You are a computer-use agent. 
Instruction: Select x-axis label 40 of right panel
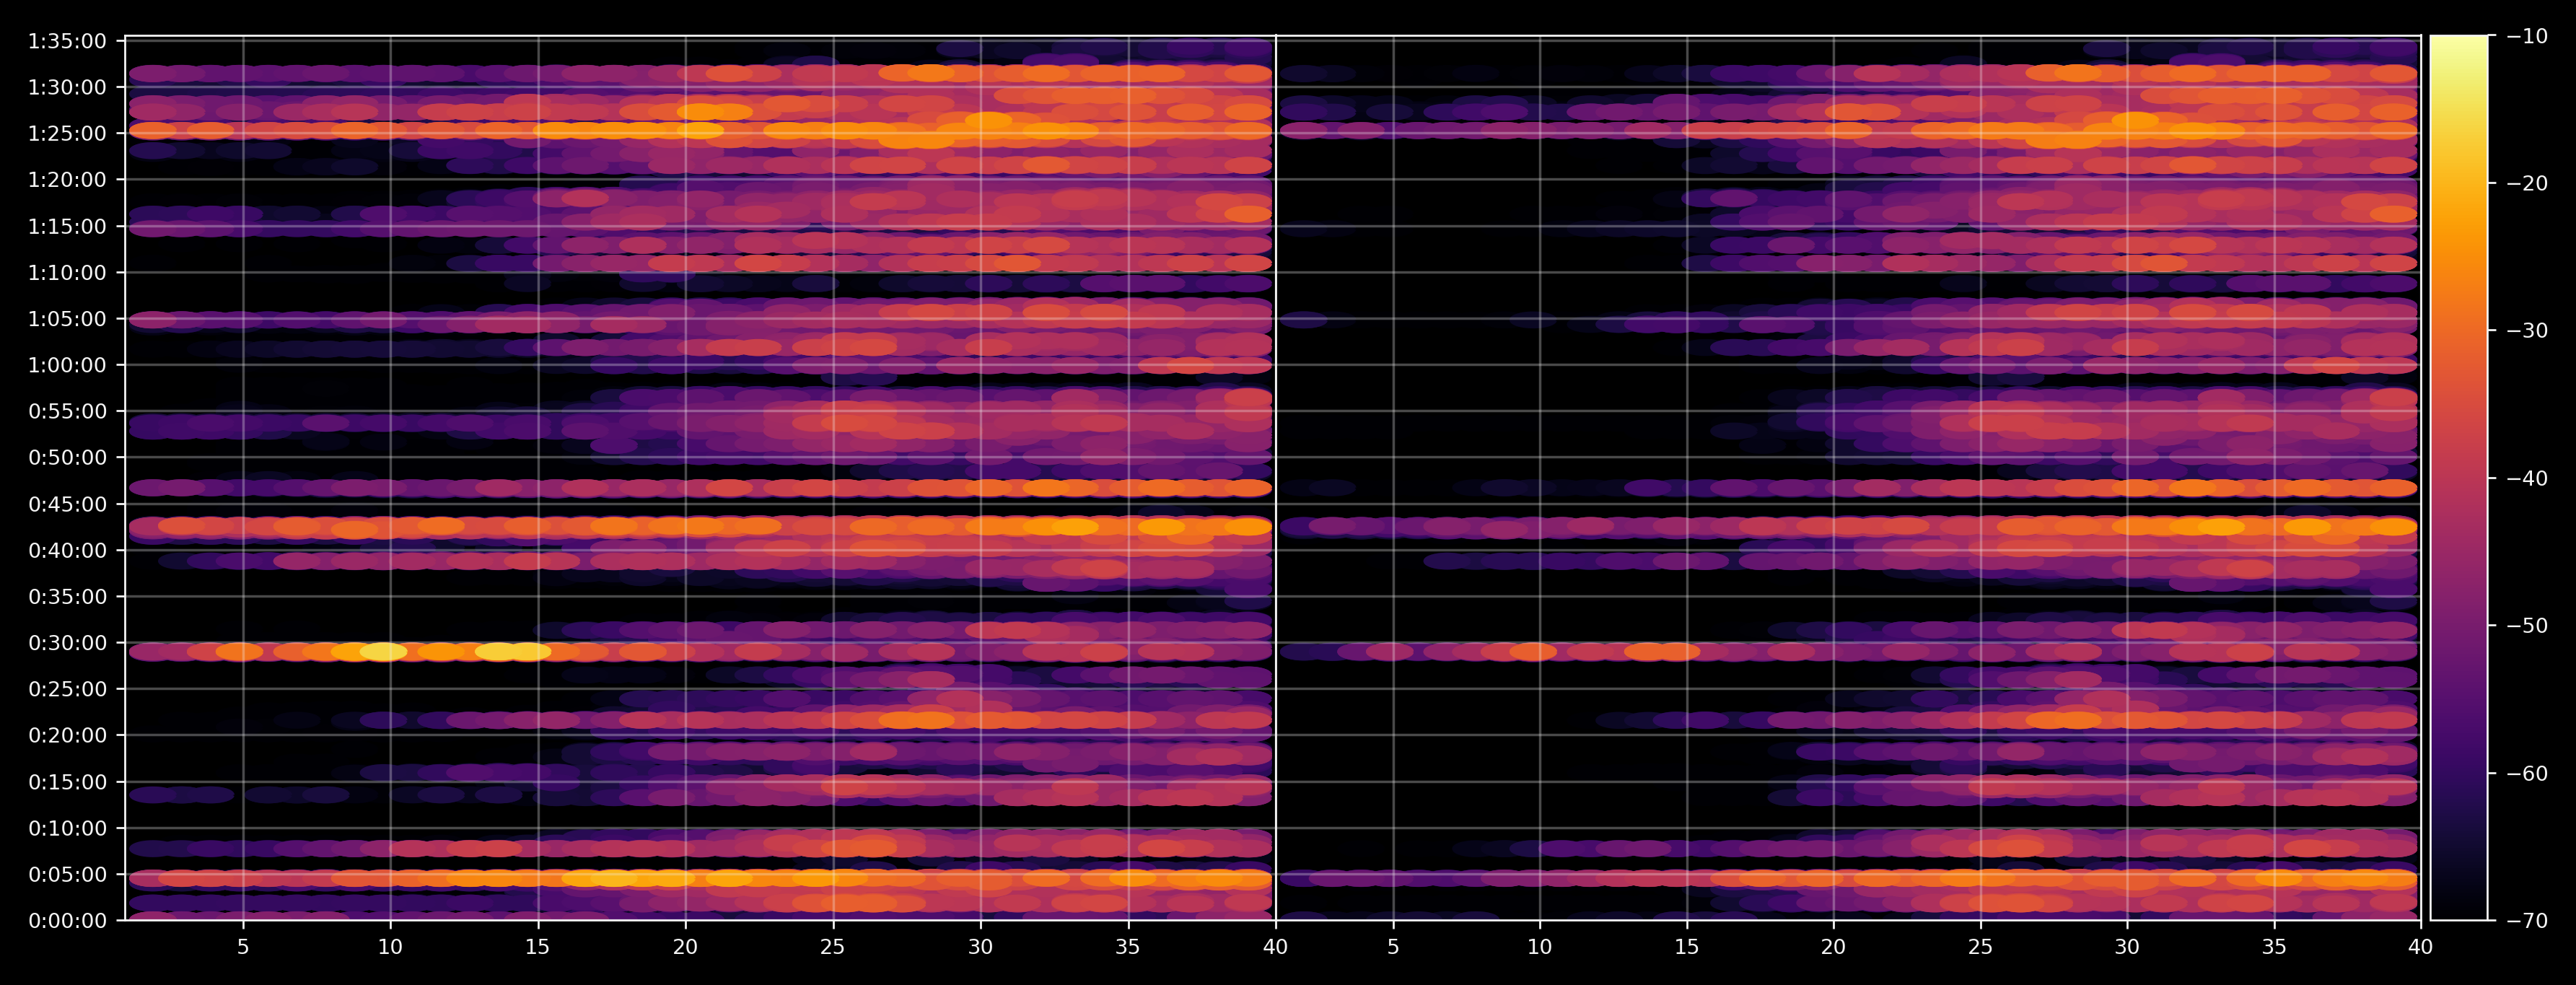tap(2420, 946)
